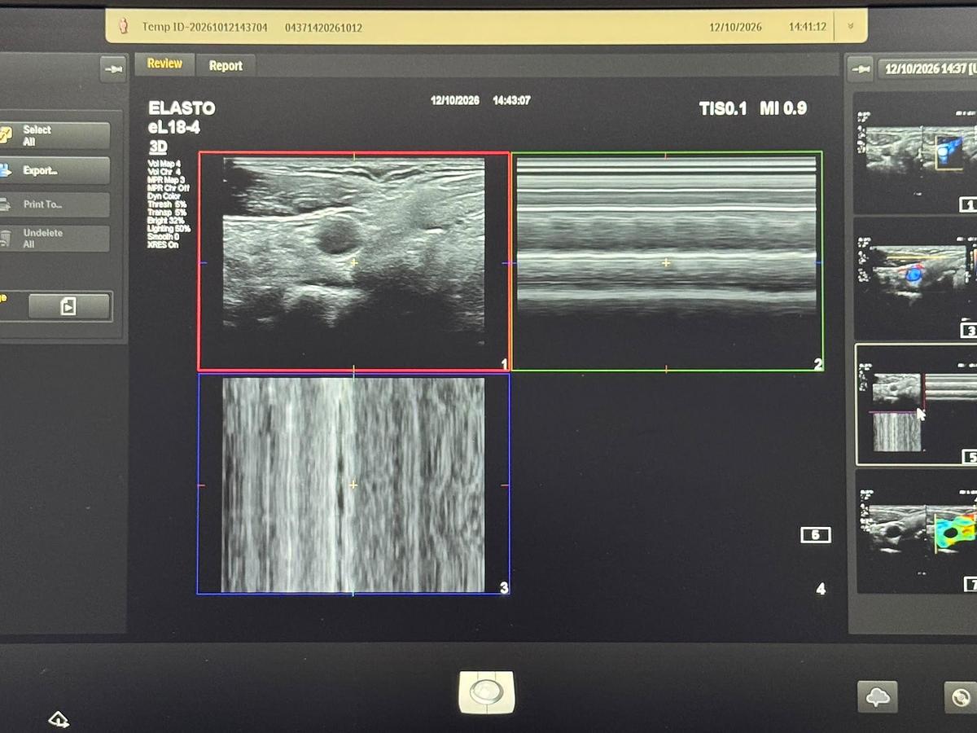Switch to the Review tab
This screenshot has height=733, width=977.
[x=164, y=64]
